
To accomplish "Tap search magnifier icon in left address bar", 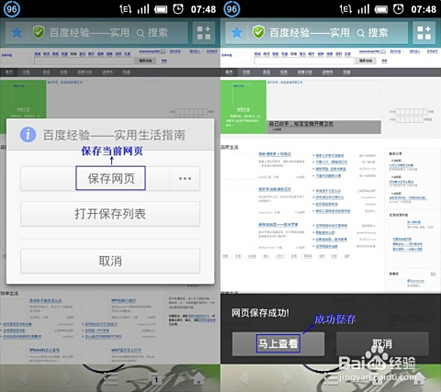I will coord(141,33).
